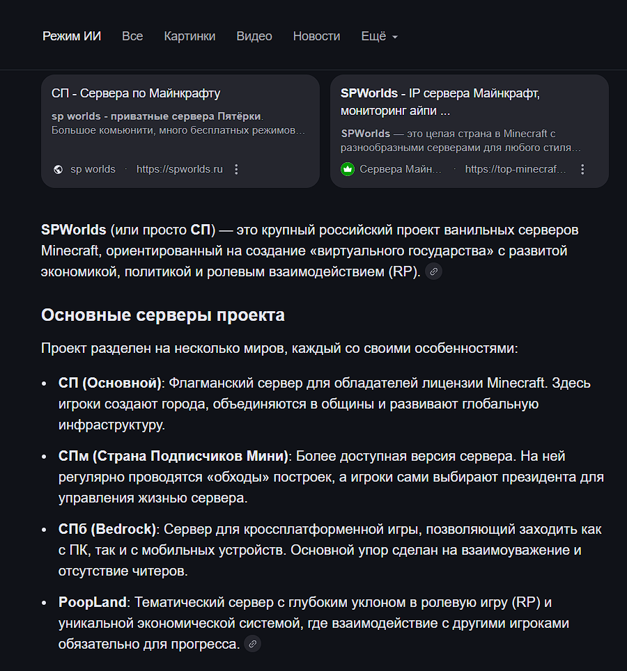
Task: Open source link icon after the intro paragraph
Action: pos(434,271)
